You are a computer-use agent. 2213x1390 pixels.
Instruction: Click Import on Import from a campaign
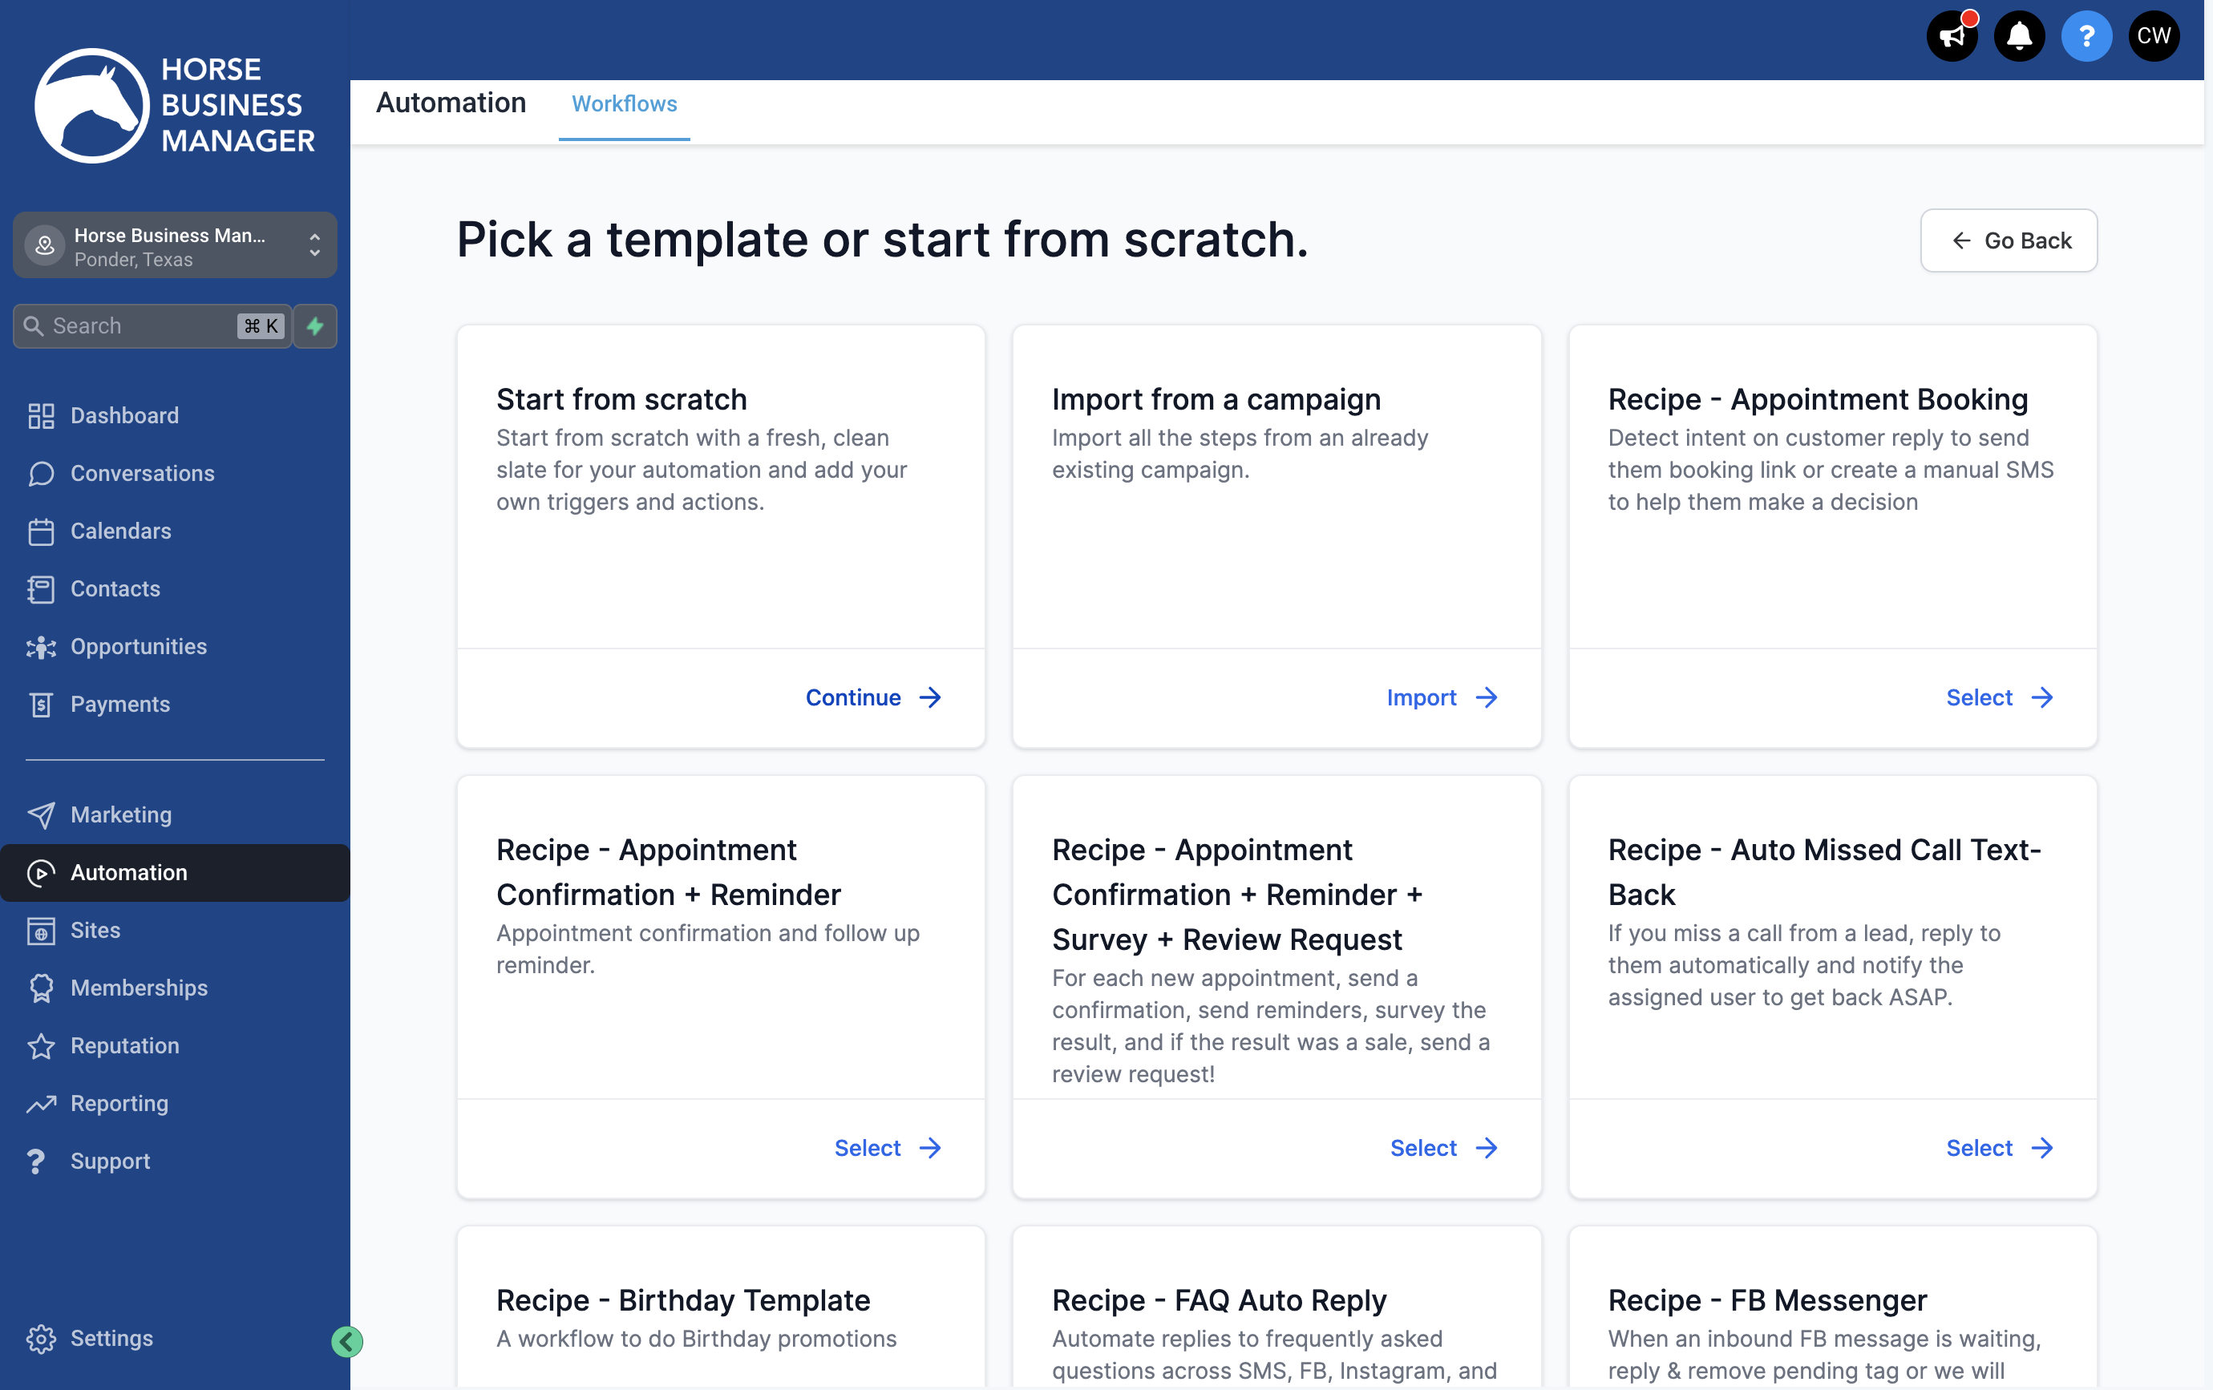tap(1441, 697)
